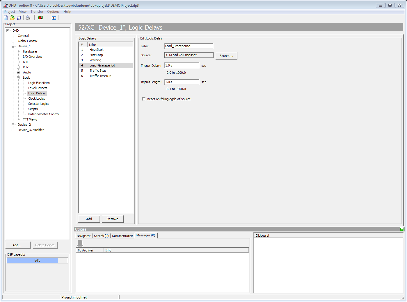
Task: Click the Trigger Delay input field
Action: (x=182, y=66)
